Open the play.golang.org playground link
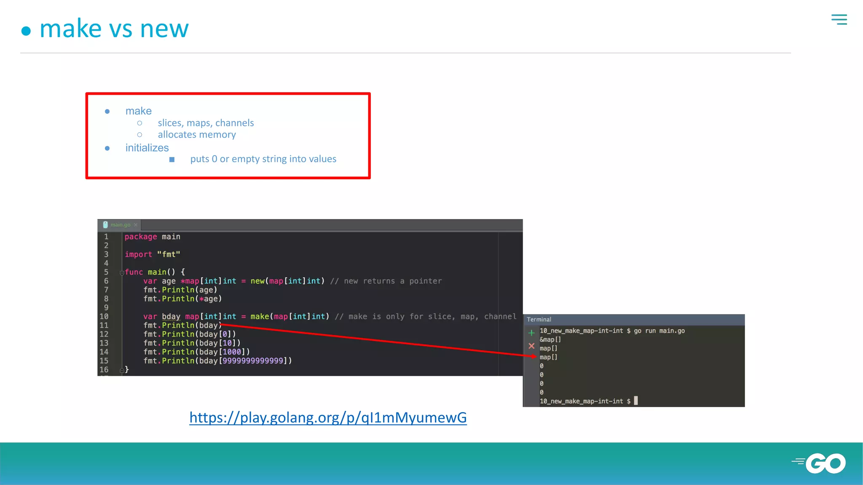863x485 pixels. coord(328,417)
